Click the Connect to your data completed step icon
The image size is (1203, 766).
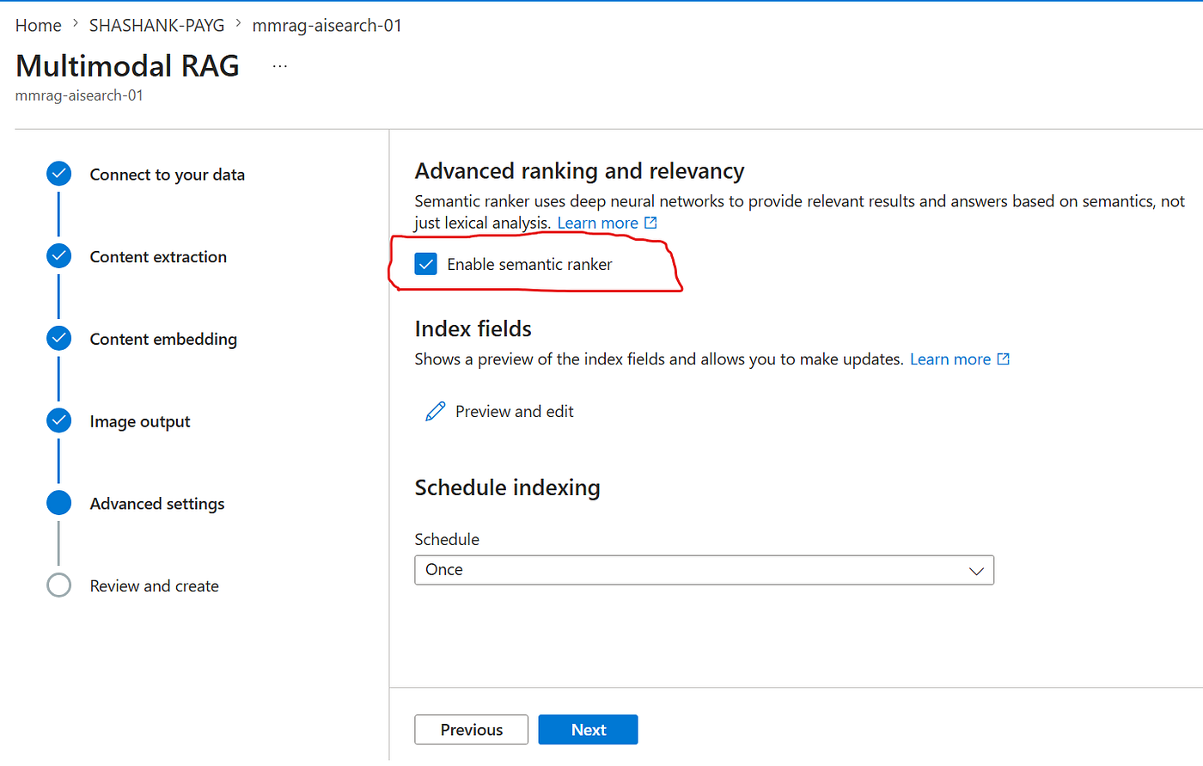coord(58,174)
